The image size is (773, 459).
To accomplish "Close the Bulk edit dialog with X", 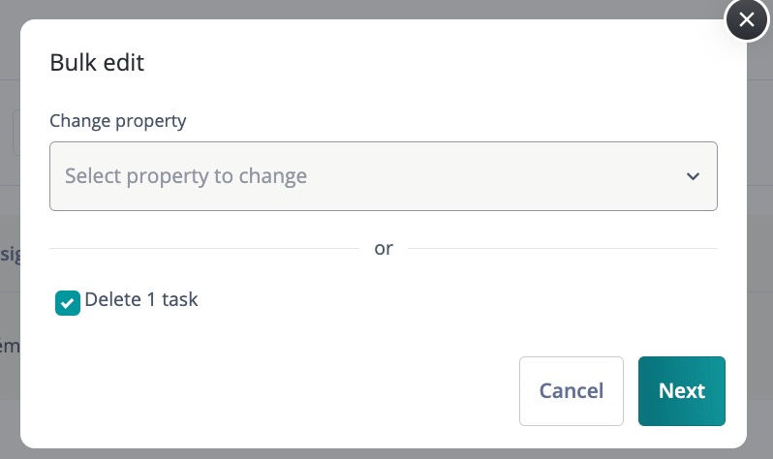I will [746, 19].
